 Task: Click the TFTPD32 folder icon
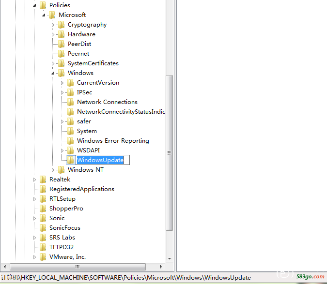43,247
